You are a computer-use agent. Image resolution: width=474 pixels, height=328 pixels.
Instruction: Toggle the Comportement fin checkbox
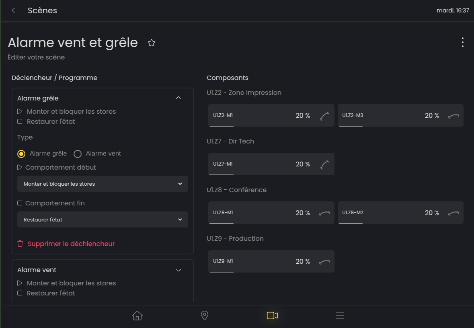pyautogui.click(x=20, y=203)
